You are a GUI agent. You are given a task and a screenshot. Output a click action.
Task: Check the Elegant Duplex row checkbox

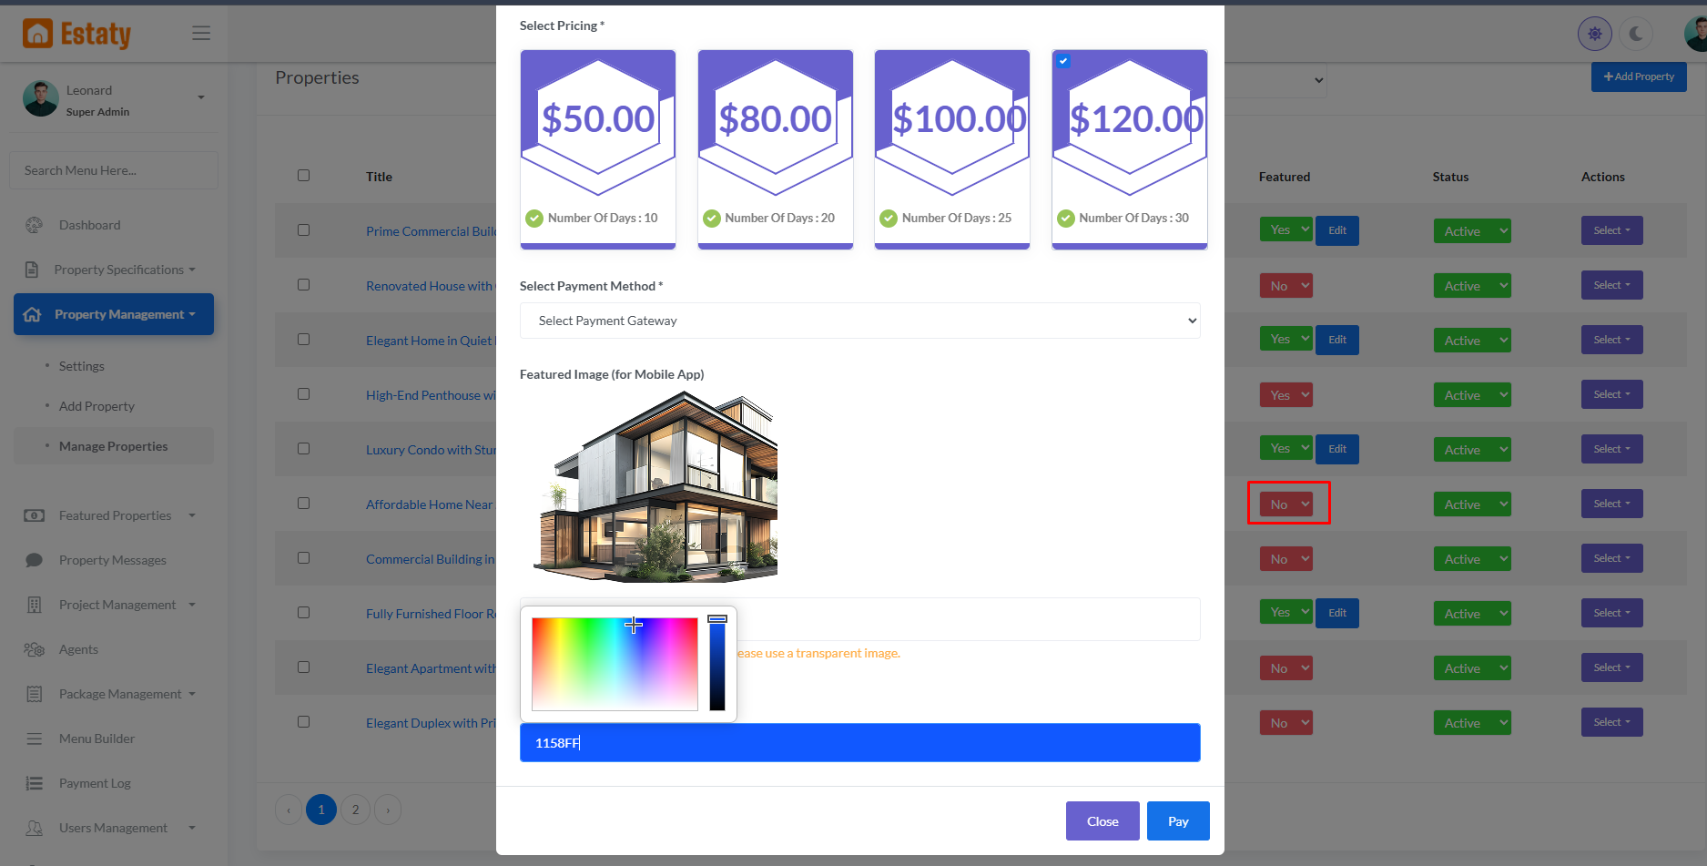click(x=304, y=722)
